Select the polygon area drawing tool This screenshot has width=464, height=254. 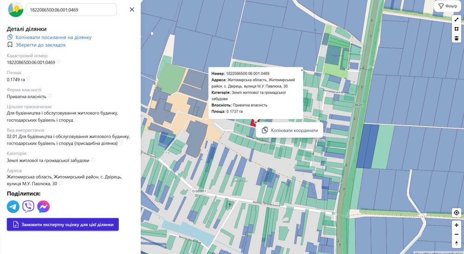(457, 29)
